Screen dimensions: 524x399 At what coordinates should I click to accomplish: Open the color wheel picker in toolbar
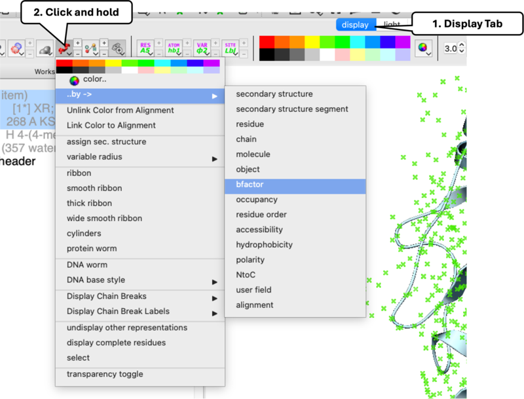(424, 48)
